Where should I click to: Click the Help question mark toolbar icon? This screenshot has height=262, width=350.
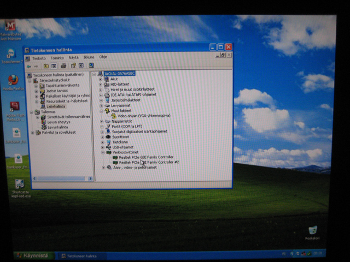73,65
